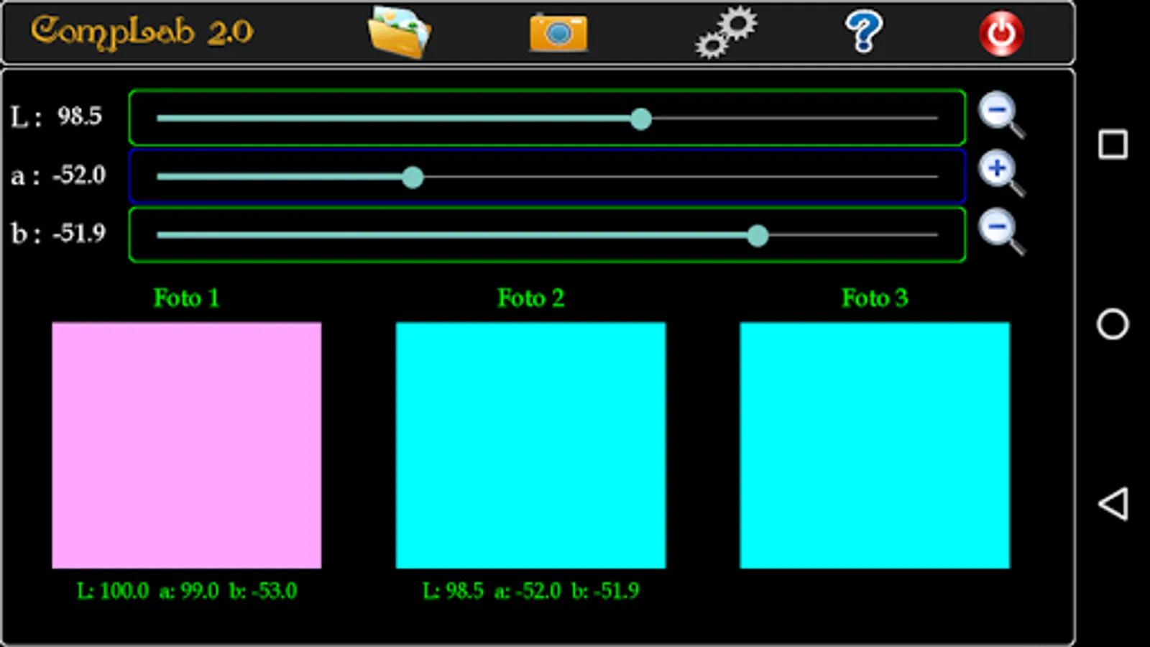
Task: Click the zoom-out magnifier beside the b slider
Action: coord(1002,231)
